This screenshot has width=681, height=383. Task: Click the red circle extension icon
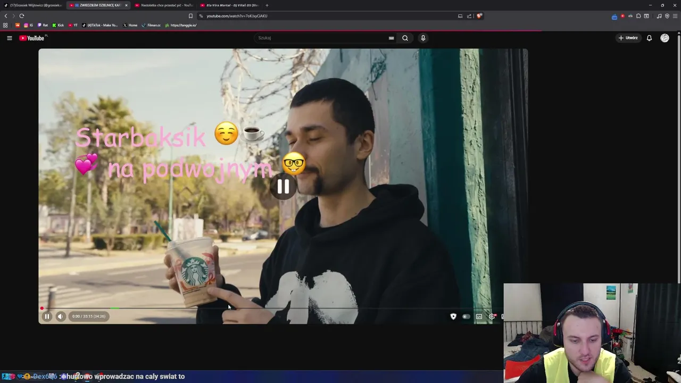(622, 16)
